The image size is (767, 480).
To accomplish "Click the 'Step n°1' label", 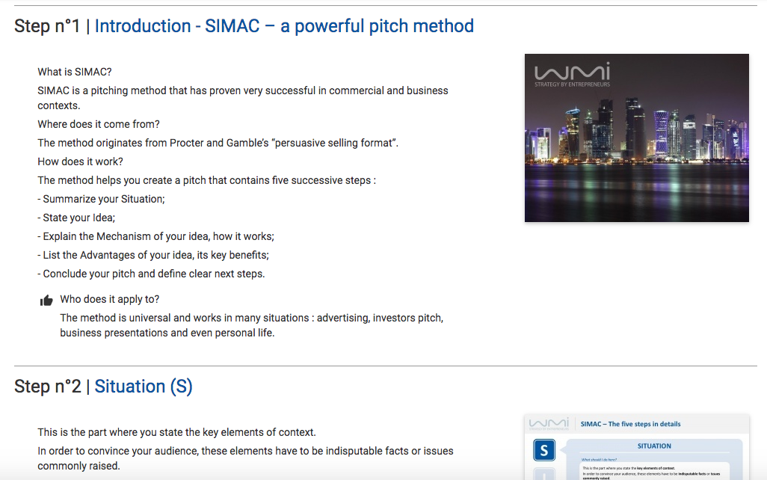I will click(47, 26).
